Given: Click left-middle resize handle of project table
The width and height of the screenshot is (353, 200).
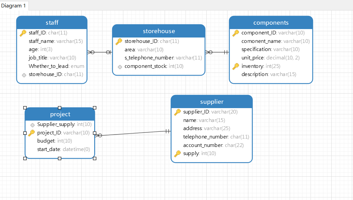Looking at the screenshot, I should [x=25, y=133].
